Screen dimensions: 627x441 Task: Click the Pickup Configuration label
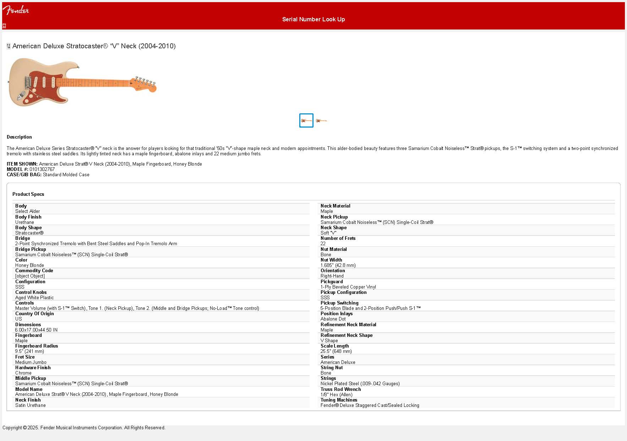(344, 292)
